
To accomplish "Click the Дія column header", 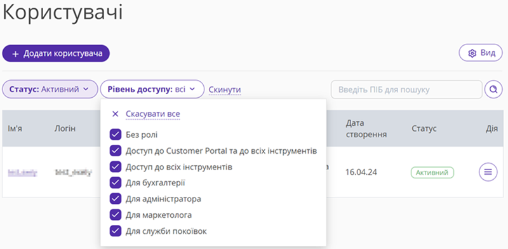I will click(491, 129).
